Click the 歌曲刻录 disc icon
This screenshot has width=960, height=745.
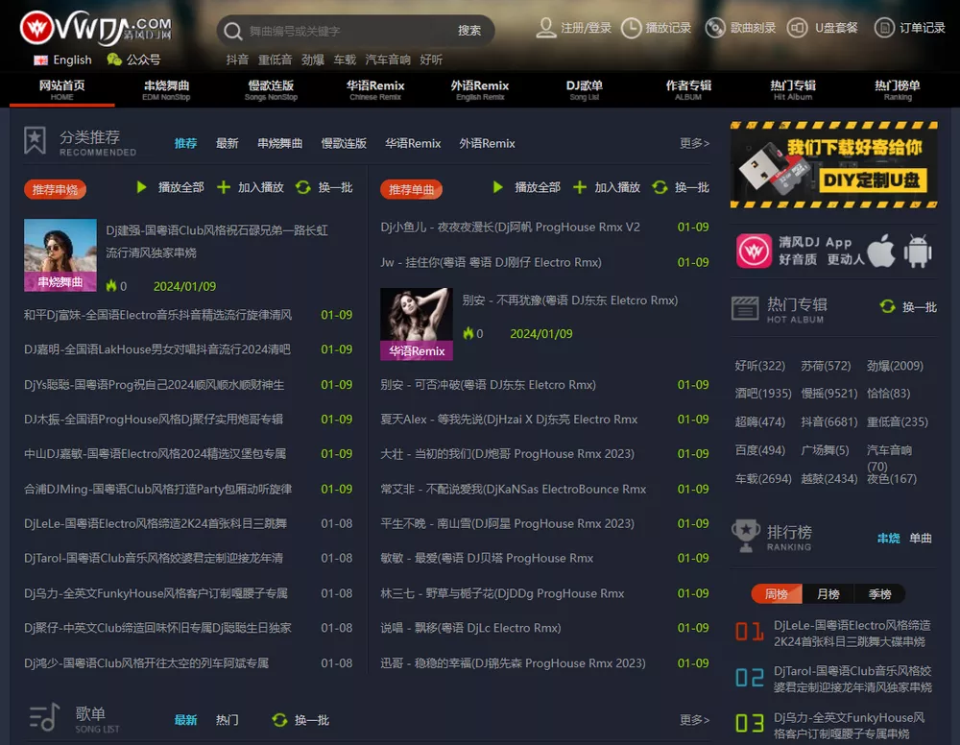coord(715,28)
